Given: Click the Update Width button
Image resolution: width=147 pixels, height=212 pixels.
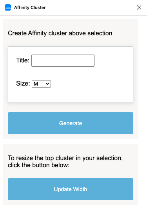Looking at the screenshot, I should 71,189.
